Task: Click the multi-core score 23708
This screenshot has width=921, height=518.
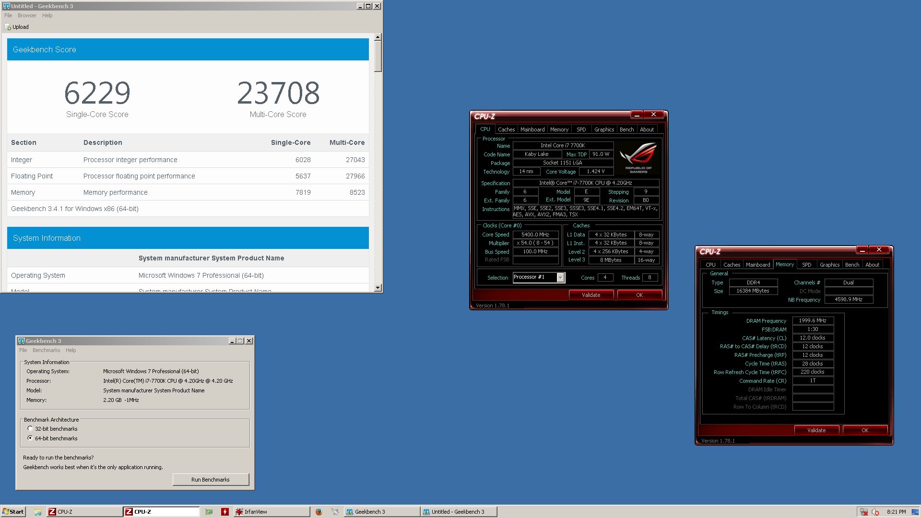Action: coord(278,93)
